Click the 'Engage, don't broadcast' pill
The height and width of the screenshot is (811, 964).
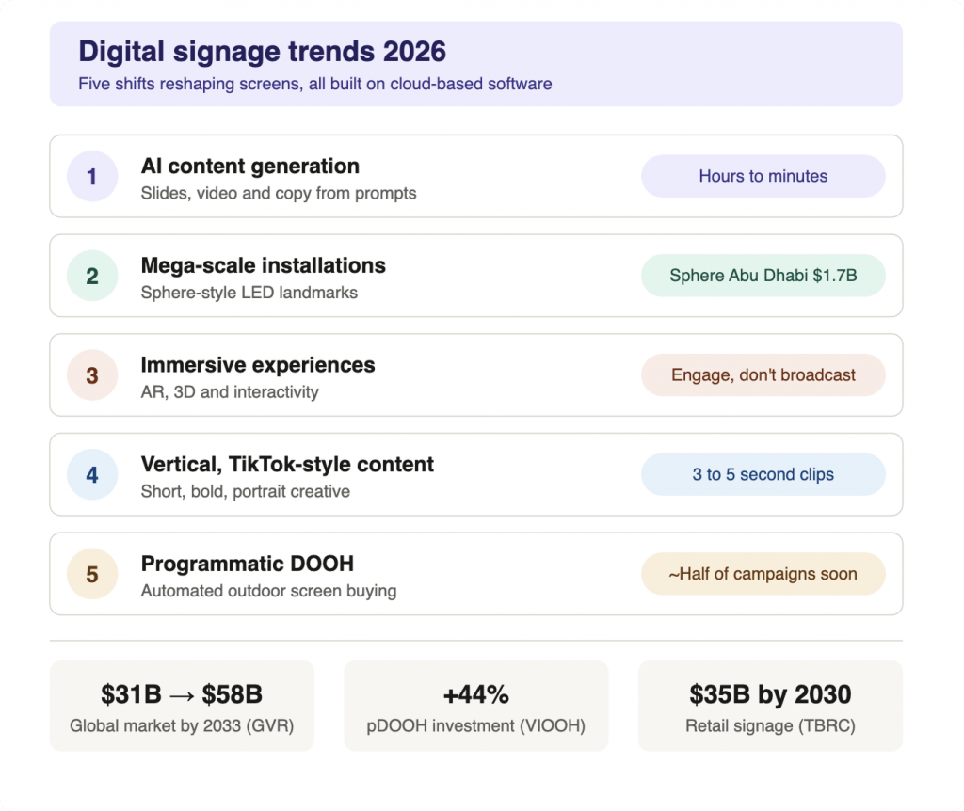[763, 375]
